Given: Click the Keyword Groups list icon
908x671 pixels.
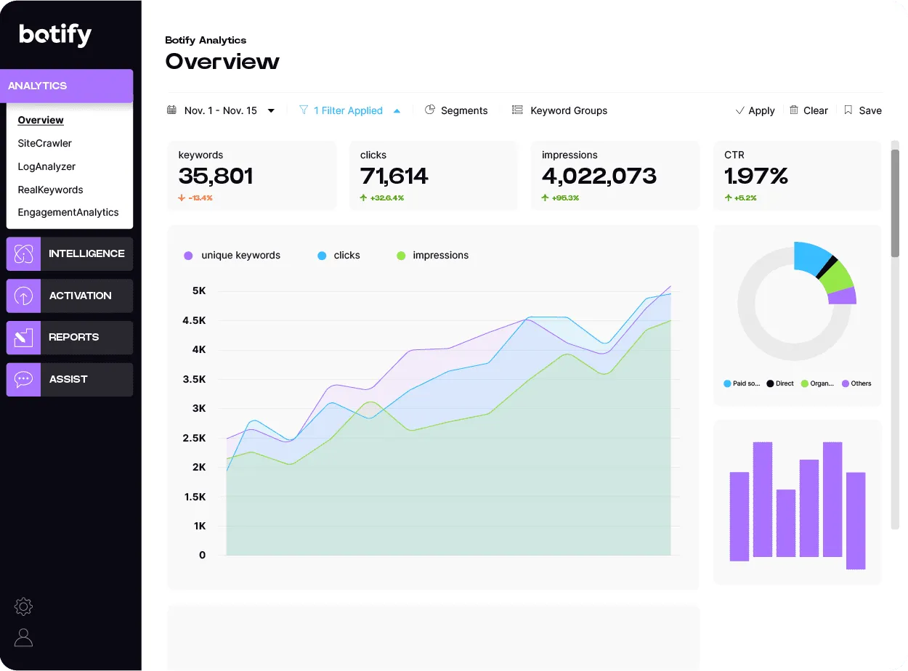Looking at the screenshot, I should (516, 110).
